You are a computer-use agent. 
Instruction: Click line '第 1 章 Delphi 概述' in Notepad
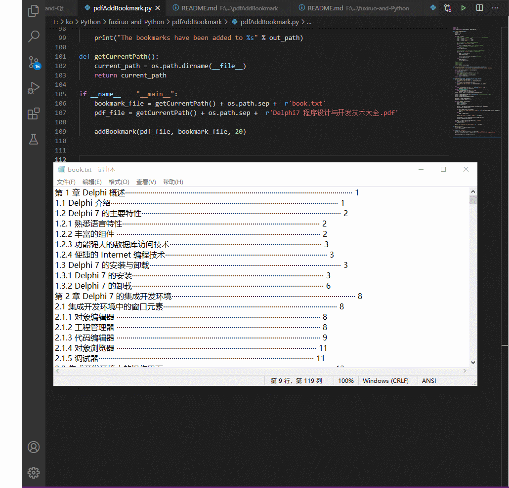(207, 192)
